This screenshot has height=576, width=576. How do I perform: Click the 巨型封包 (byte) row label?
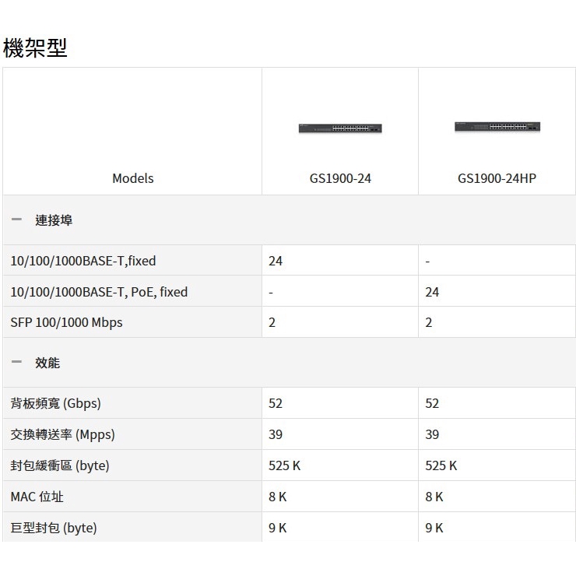[54, 528]
